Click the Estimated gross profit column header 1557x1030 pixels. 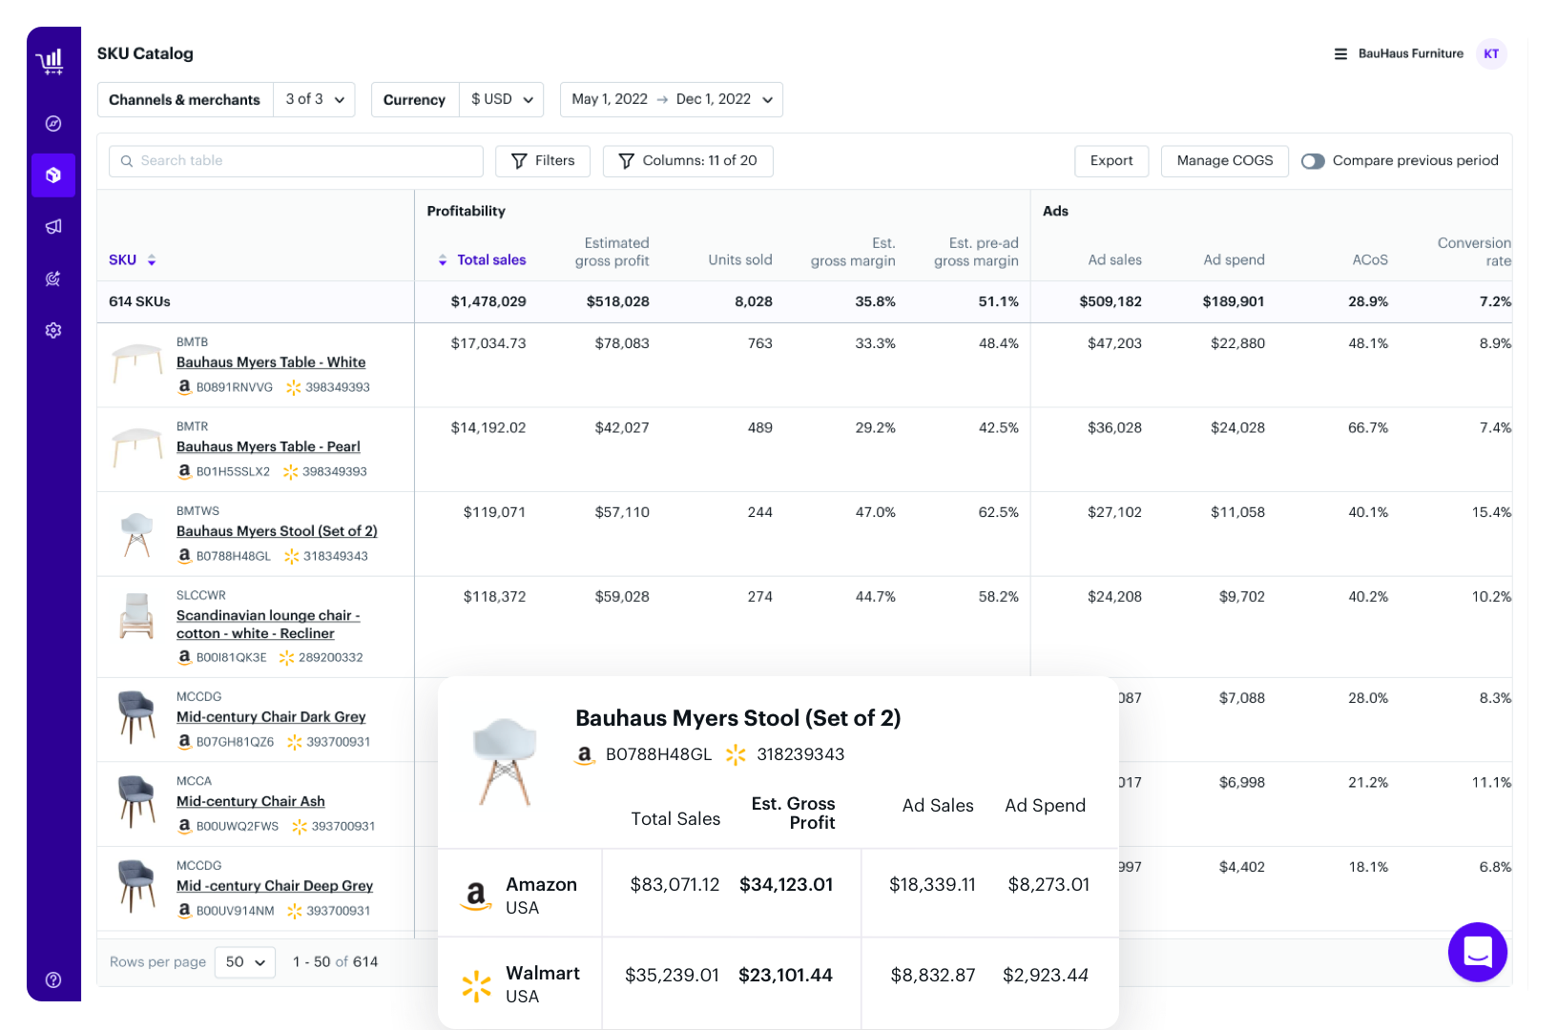click(612, 252)
